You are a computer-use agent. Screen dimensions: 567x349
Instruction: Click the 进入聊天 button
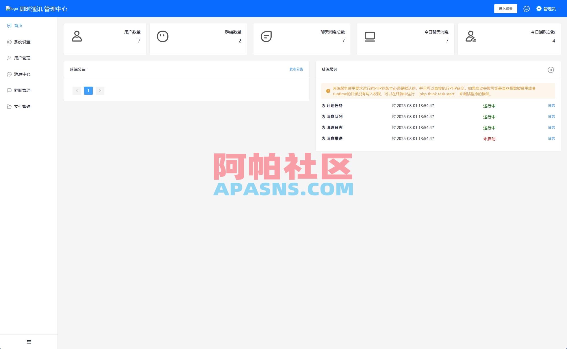[x=506, y=9]
